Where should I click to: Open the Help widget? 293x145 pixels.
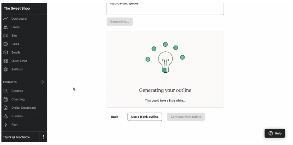[x=275, y=133]
